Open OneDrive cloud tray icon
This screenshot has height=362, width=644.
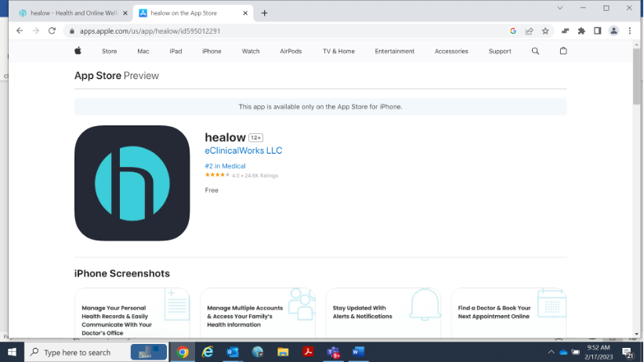pos(563,352)
